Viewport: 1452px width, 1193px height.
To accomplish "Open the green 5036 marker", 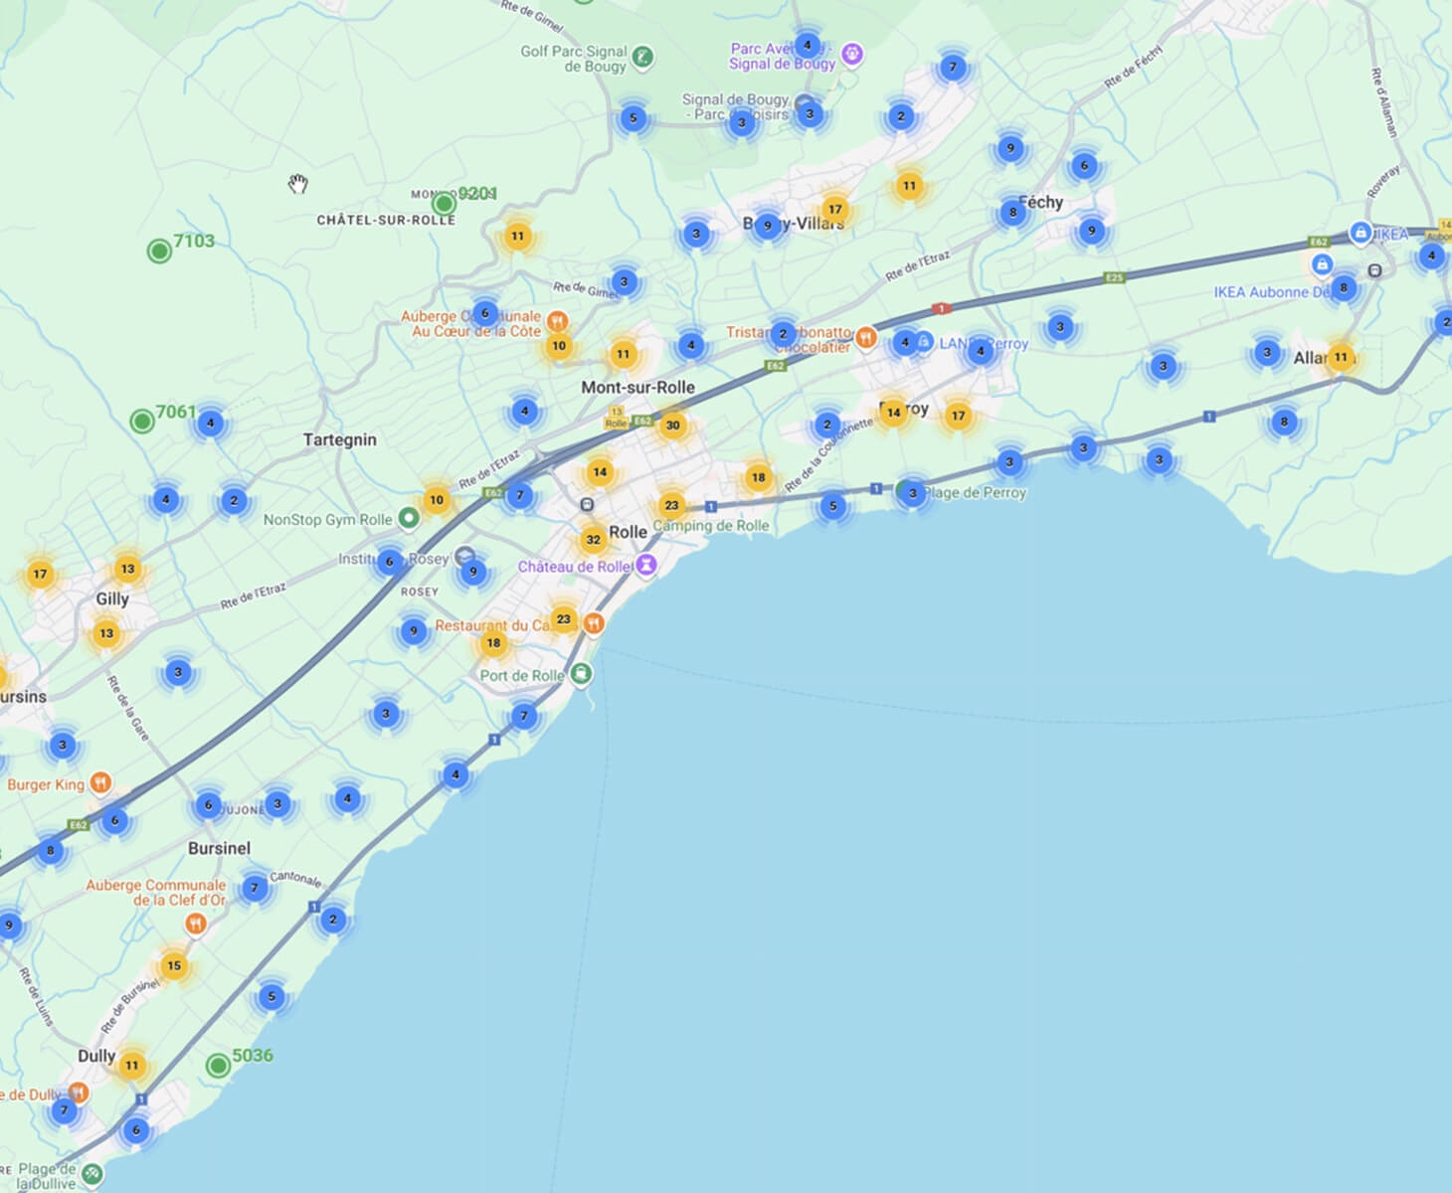I will click(218, 1067).
